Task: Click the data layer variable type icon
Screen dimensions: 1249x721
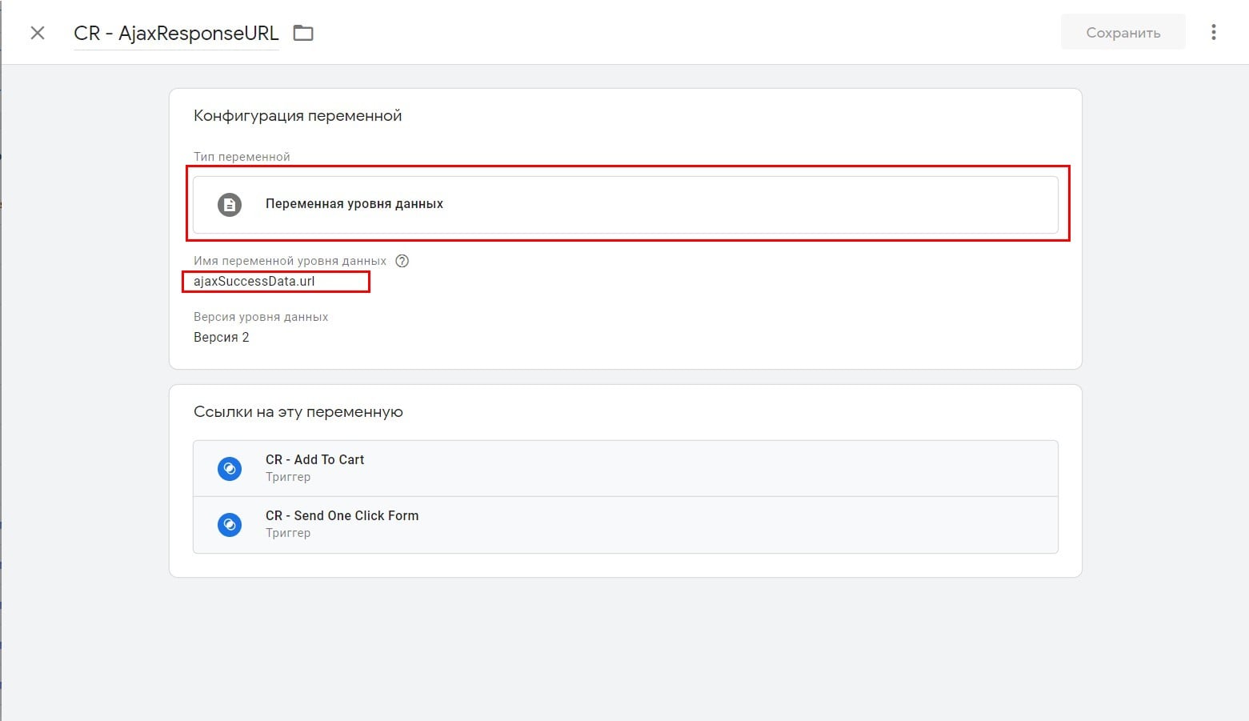Action: (230, 205)
